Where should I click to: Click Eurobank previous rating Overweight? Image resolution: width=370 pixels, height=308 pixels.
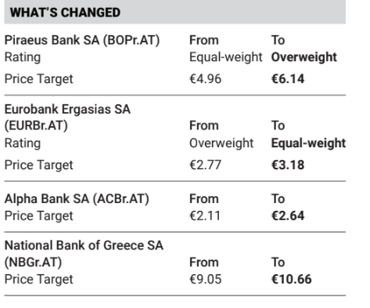click(x=221, y=143)
